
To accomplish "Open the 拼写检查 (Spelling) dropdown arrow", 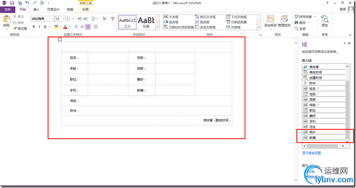I will [315, 17].
